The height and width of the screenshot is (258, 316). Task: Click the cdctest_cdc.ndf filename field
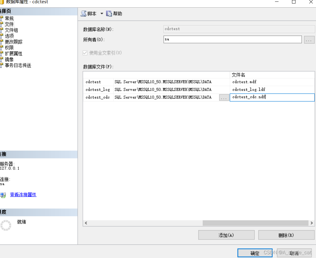point(272,97)
